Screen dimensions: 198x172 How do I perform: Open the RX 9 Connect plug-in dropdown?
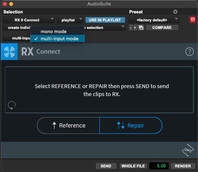(29, 20)
